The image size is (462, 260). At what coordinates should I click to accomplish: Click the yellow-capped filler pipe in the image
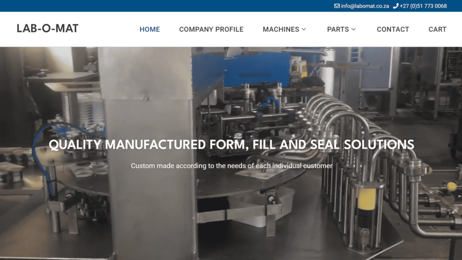pyautogui.click(x=366, y=199)
